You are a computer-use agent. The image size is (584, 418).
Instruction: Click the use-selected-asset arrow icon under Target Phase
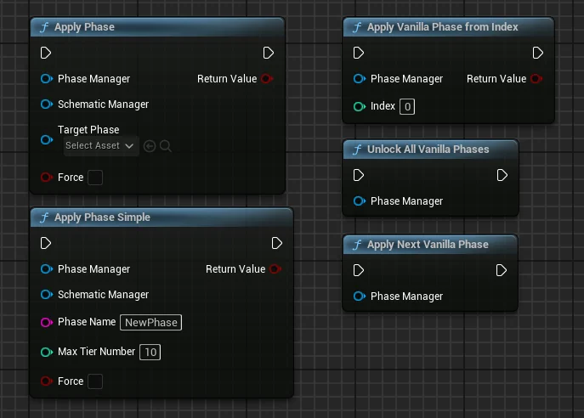click(150, 146)
